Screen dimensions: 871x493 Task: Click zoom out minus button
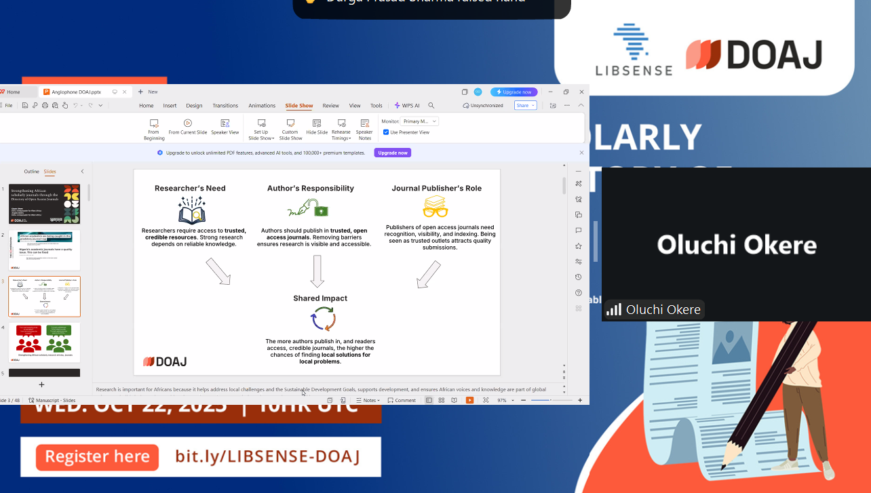coord(523,401)
